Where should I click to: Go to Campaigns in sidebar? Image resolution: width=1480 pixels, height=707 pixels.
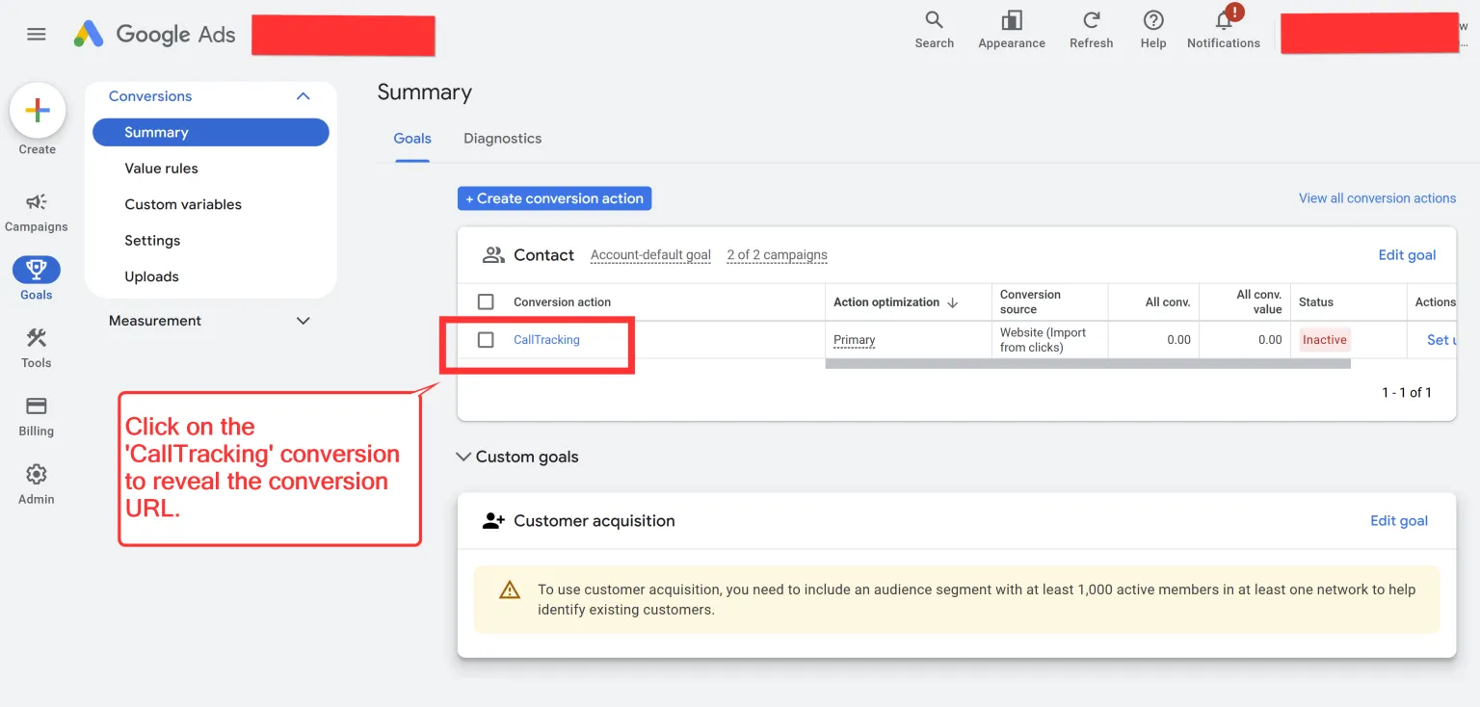37,212
